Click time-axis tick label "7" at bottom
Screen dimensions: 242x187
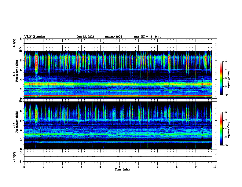click(x=158, y=167)
